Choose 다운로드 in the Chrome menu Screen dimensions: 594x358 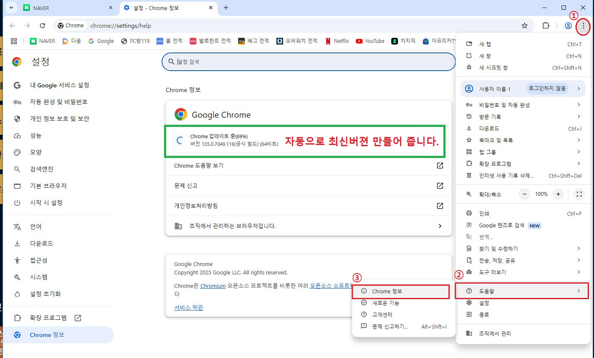click(x=523, y=129)
